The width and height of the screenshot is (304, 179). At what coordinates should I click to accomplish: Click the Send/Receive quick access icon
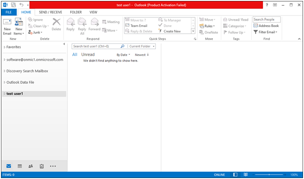coord(14,5)
